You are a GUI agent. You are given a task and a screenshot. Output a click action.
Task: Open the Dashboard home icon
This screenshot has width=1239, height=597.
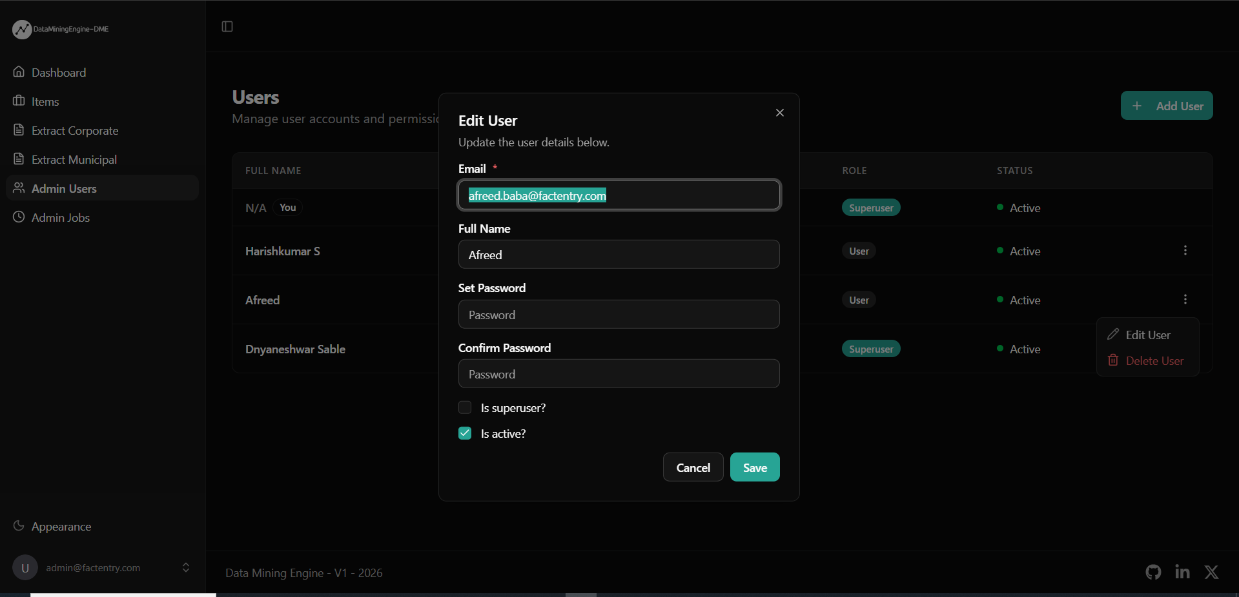pyautogui.click(x=19, y=72)
